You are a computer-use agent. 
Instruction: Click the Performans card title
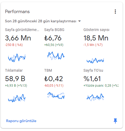[x=17, y=12]
